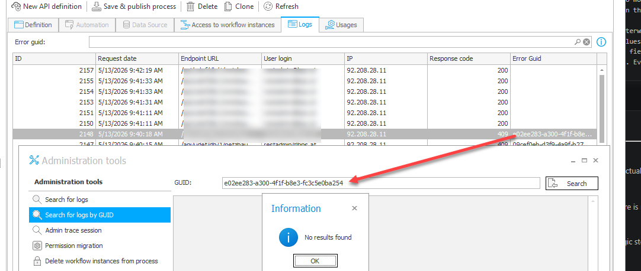Click the Clone toolbar button
This screenshot has height=271, width=641.
click(239, 6)
